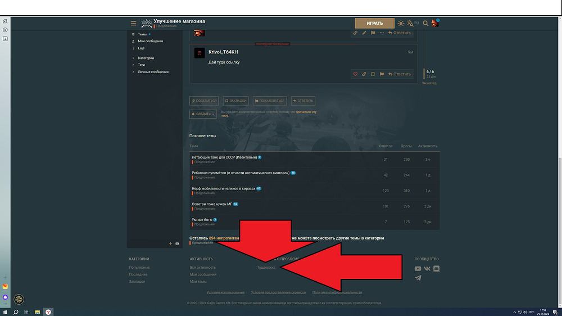This screenshot has width=562, height=316.
Task: Expand the Категории sidebar section
Action: pyautogui.click(x=146, y=58)
